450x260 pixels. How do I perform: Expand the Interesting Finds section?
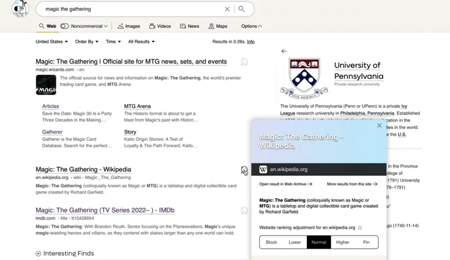point(65,253)
